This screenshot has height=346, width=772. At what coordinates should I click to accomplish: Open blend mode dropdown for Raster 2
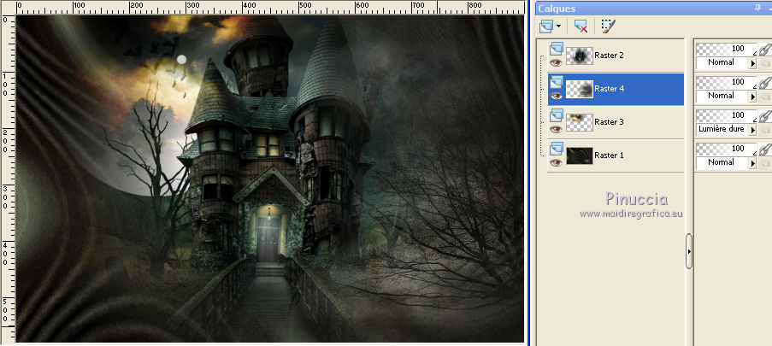752,63
